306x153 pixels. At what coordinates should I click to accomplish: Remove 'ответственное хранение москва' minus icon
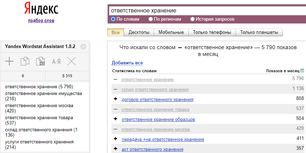pyautogui.click(x=115, y=129)
